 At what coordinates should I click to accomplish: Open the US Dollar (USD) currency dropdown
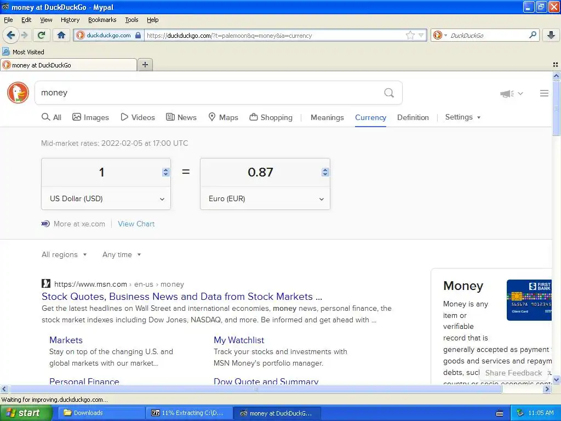click(x=106, y=198)
